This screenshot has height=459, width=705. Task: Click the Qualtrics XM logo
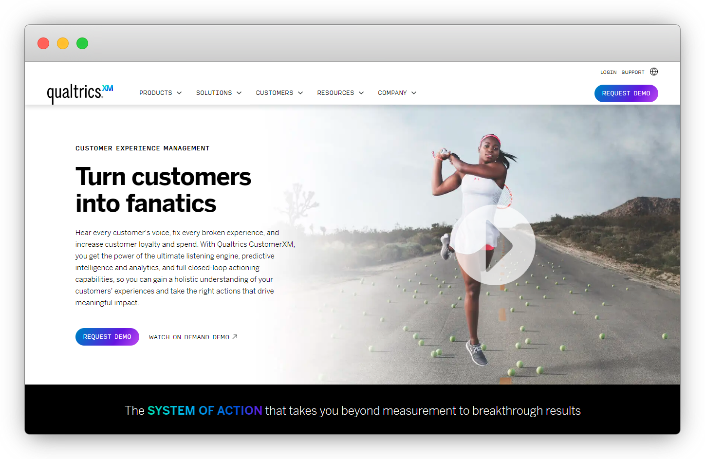click(x=79, y=92)
